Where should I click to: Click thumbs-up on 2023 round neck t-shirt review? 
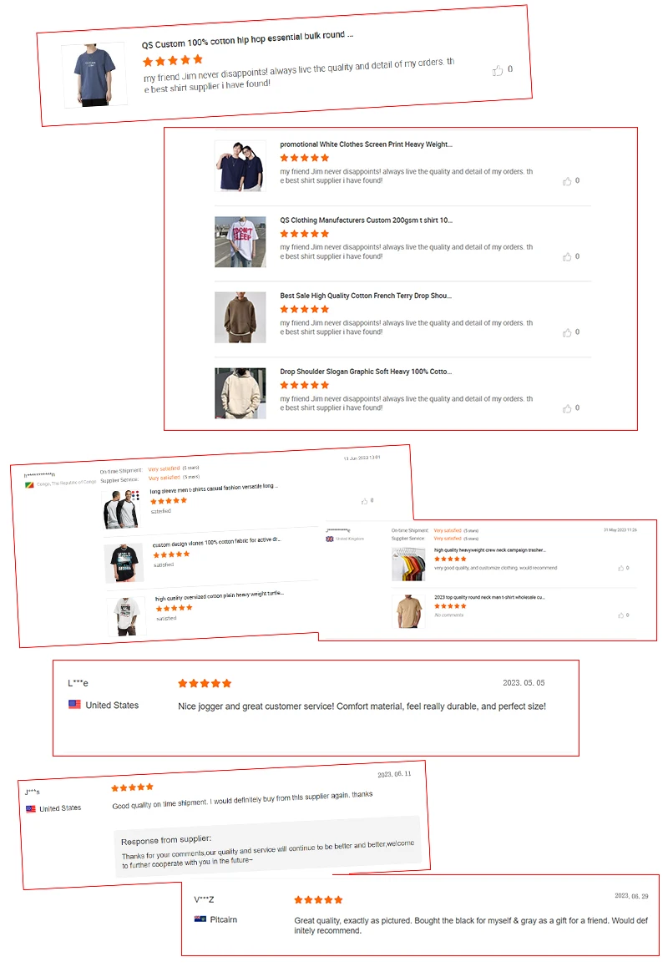pos(620,615)
